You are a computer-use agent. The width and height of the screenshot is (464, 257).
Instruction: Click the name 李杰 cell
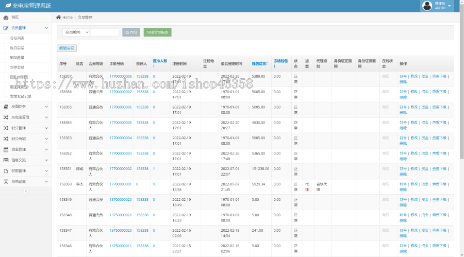(x=79, y=184)
